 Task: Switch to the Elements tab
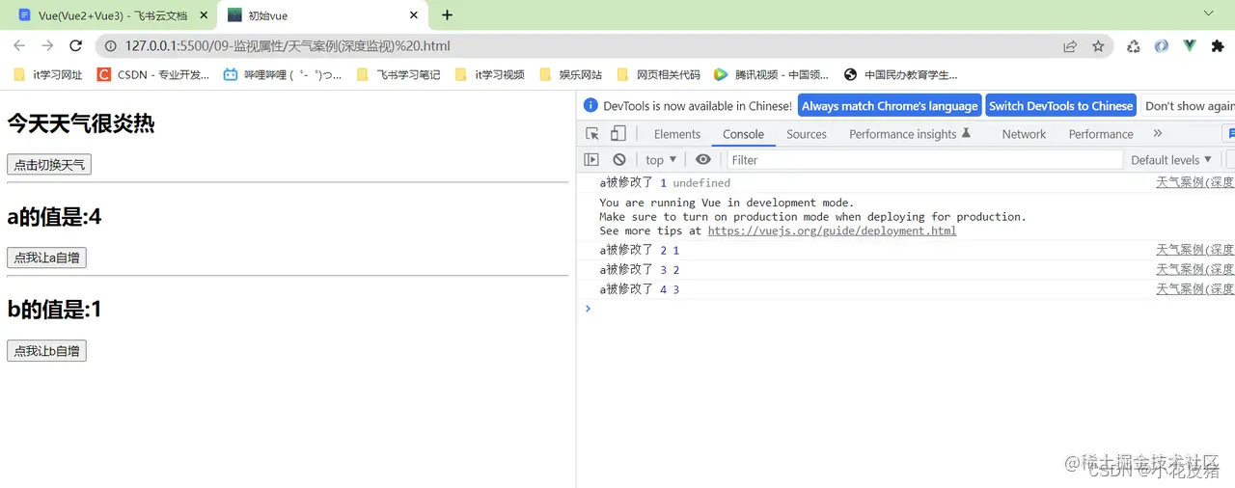coord(677,134)
